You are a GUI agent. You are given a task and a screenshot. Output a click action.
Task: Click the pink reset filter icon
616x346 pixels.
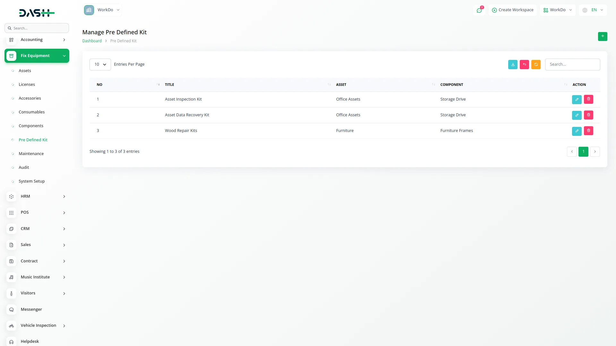(x=524, y=64)
